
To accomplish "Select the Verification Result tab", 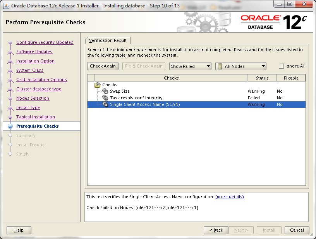I will tap(108, 40).
